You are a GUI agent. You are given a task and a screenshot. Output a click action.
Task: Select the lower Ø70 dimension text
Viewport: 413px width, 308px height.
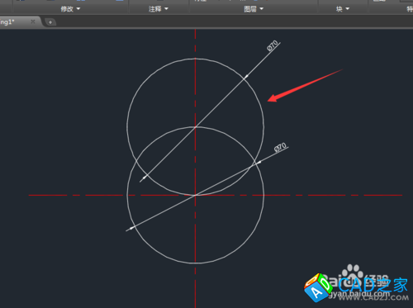click(280, 147)
